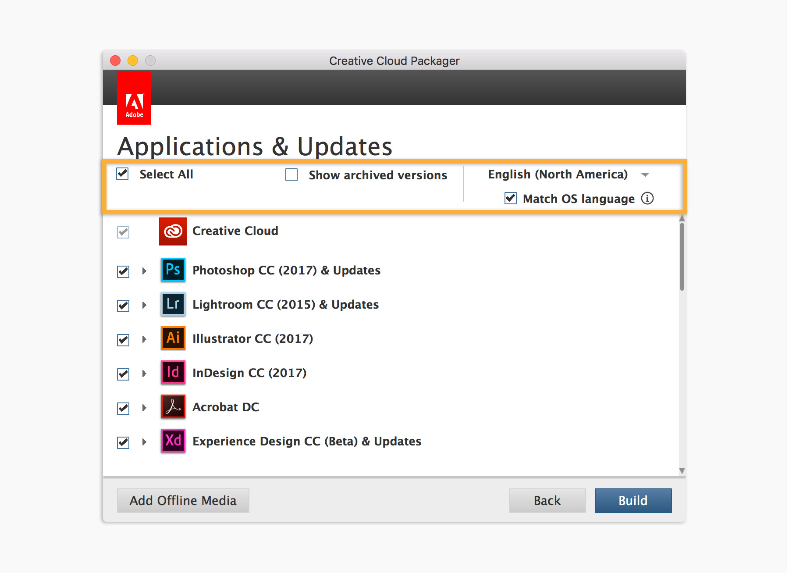Expand InDesign CC (2017) row
The width and height of the screenshot is (789, 573).
coord(144,374)
